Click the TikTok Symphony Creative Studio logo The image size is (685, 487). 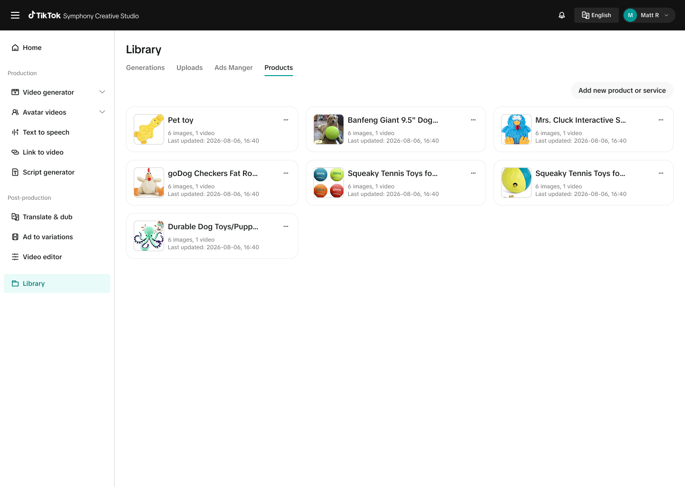coord(84,15)
